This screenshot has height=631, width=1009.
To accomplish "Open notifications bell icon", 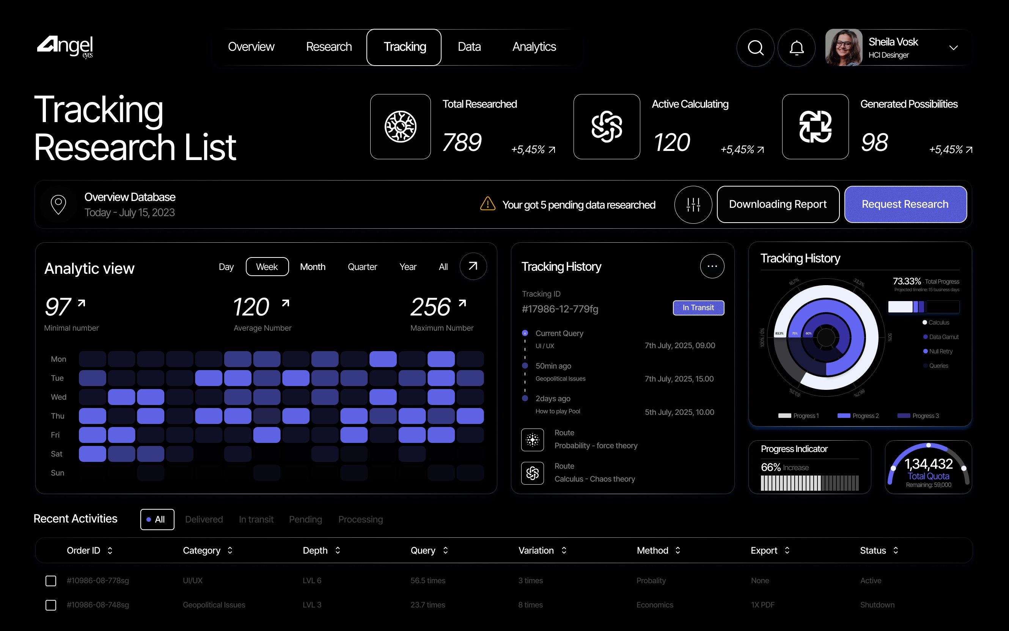I will click(x=797, y=47).
